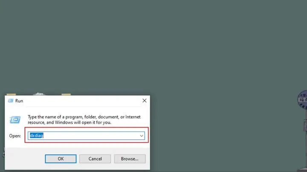Click the large Run program icon
The width and height of the screenshot is (307, 172).
(x=16, y=119)
